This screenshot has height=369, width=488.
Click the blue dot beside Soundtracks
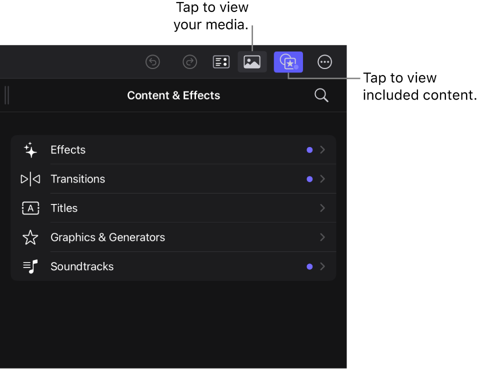pyautogui.click(x=309, y=266)
